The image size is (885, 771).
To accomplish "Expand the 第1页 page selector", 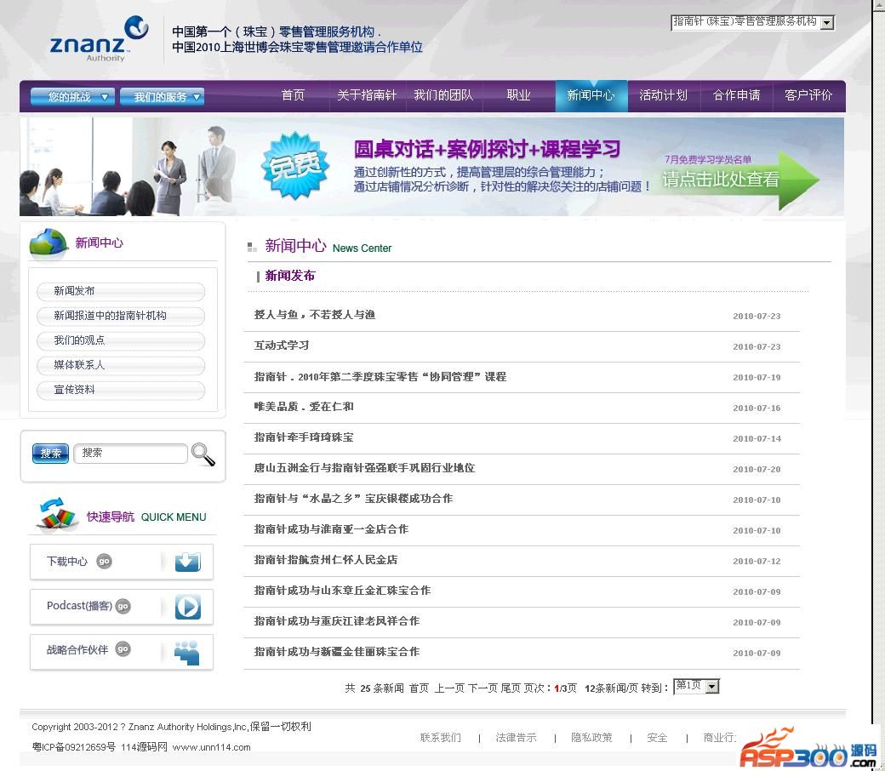I will point(696,687).
